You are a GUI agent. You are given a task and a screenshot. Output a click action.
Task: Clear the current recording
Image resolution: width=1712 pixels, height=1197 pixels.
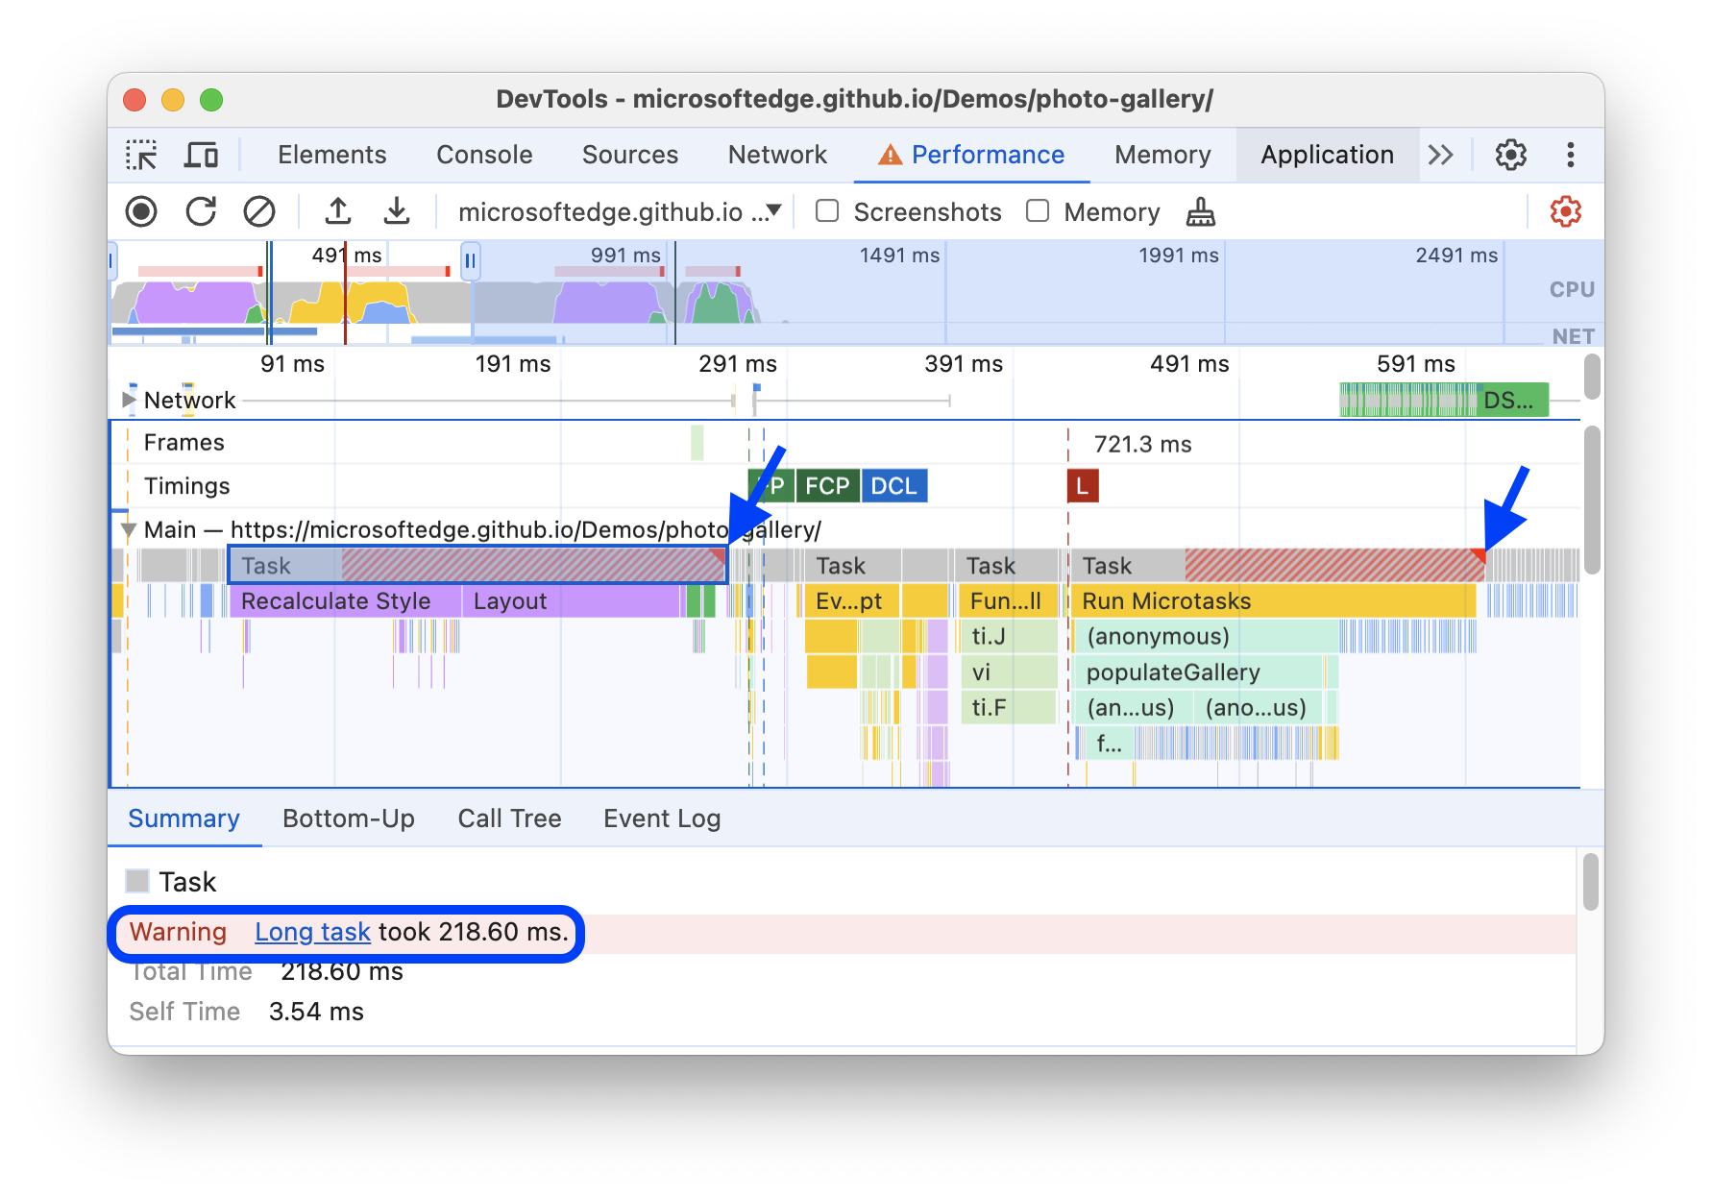point(258,211)
